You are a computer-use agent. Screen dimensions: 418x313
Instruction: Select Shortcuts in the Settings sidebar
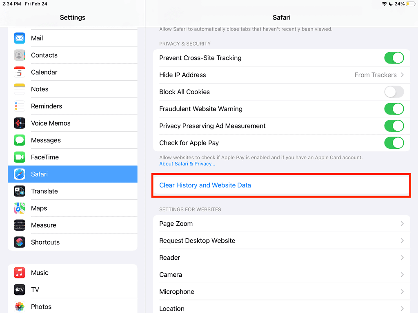(73, 242)
